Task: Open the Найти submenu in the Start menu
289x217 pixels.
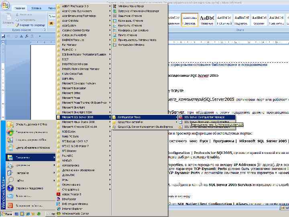Action: tap(31, 180)
